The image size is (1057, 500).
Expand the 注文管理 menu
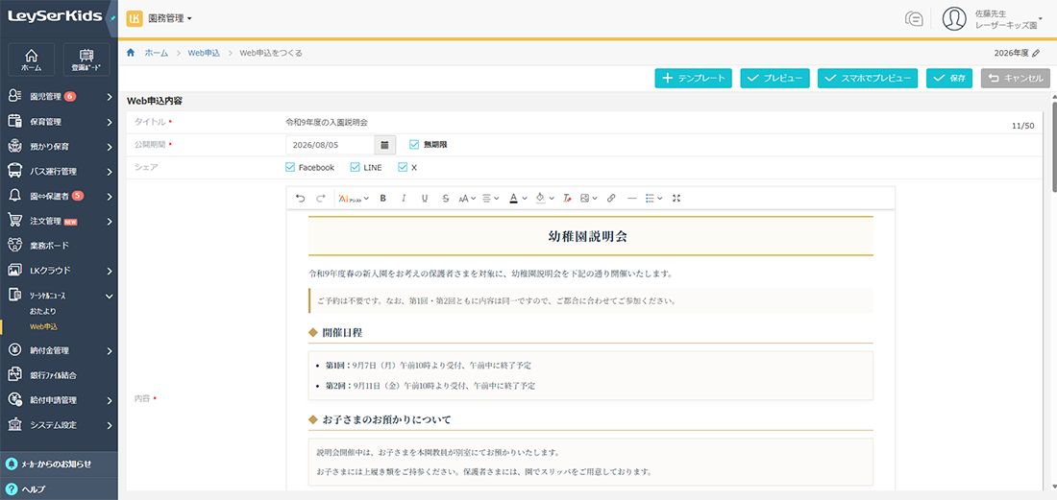point(59,221)
